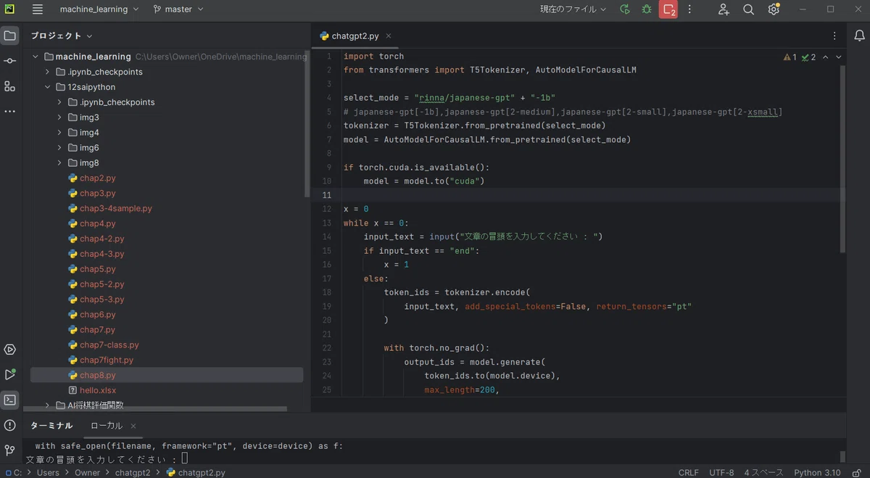The image size is (870, 478).
Task: Close the ローカル terminal tab
Action: point(133,426)
